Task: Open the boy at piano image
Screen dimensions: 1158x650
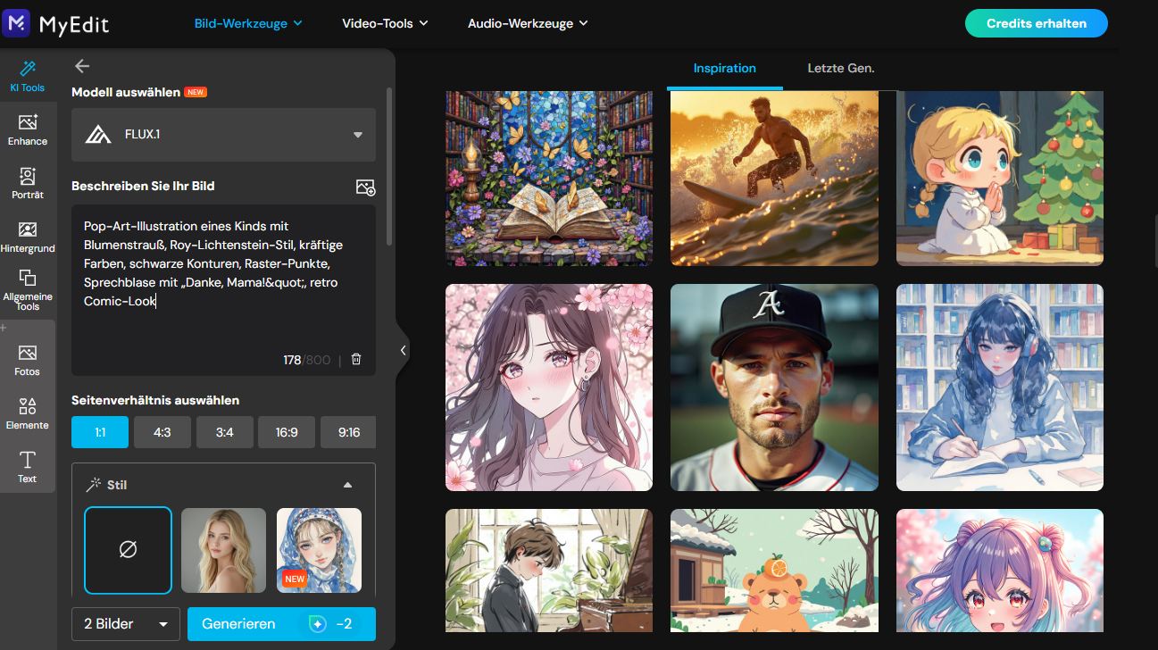Action: (549, 571)
